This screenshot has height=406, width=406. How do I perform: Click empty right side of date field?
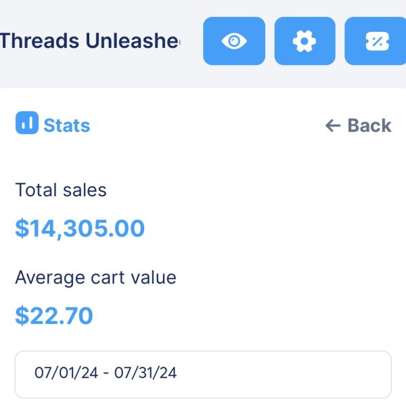click(304, 374)
